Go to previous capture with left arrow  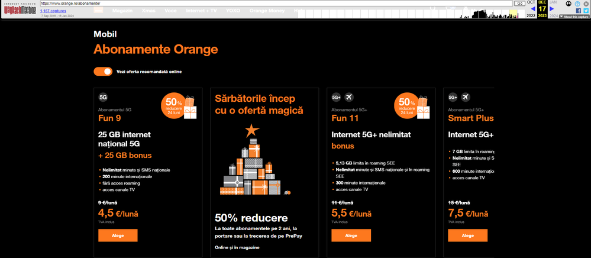[x=532, y=9]
